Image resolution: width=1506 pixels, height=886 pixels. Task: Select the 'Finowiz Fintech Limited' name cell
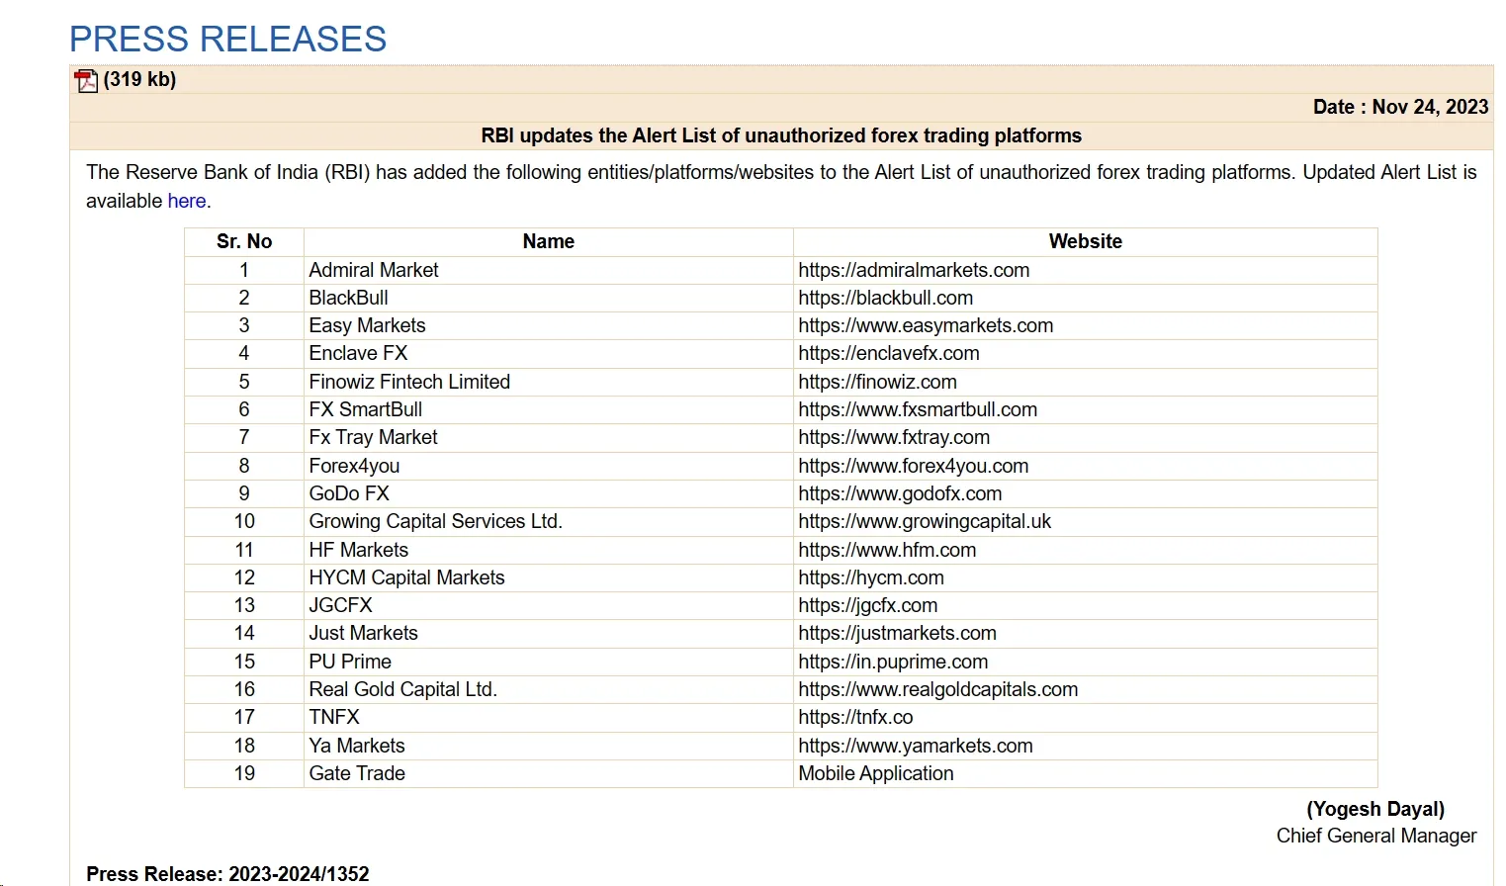click(549, 382)
